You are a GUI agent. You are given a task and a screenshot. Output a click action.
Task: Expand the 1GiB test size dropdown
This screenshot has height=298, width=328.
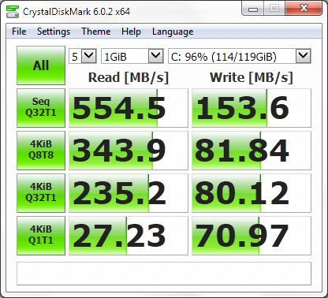click(132, 56)
